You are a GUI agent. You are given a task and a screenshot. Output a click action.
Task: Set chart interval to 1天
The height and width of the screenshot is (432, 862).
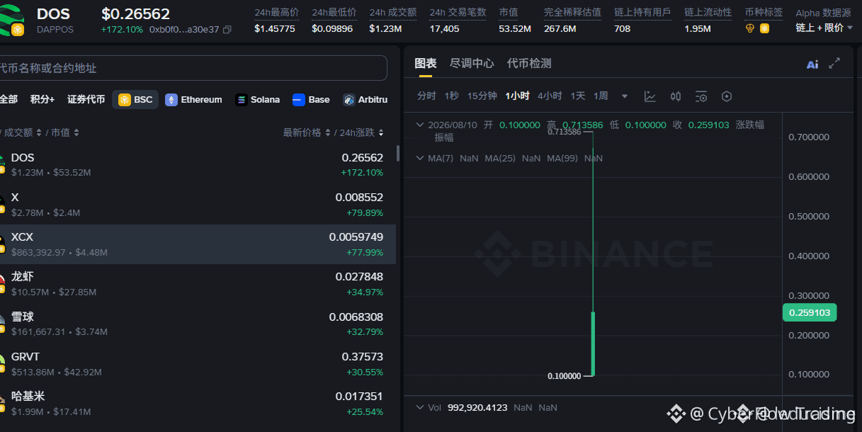[578, 96]
